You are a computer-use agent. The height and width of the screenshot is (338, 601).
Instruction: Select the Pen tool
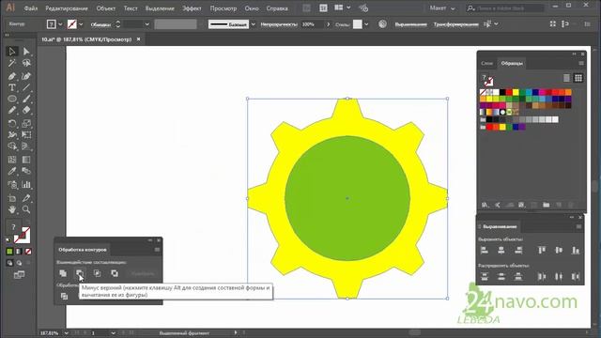(12, 76)
